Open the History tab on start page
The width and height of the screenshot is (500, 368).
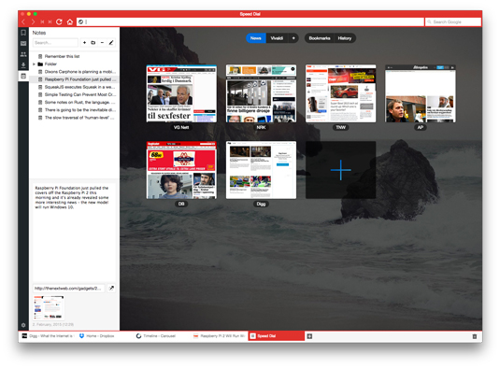(x=344, y=38)
